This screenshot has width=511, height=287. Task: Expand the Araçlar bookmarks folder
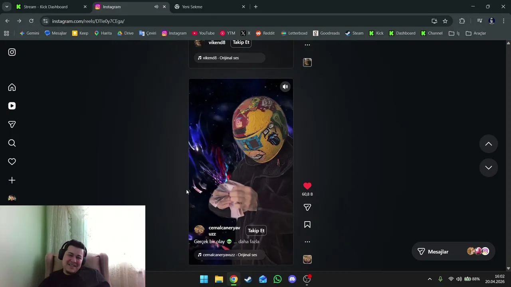click(476, 33)
